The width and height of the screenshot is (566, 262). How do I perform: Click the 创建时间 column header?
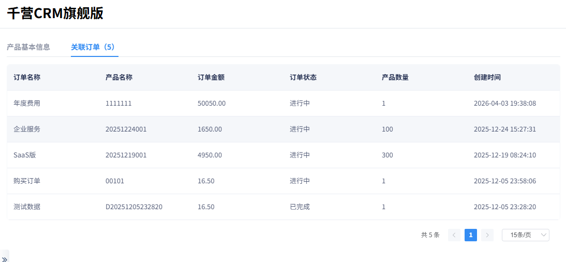[487, 78]
